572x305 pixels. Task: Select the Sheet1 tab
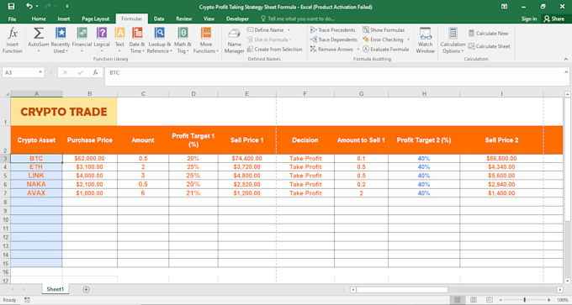point(56,289)
